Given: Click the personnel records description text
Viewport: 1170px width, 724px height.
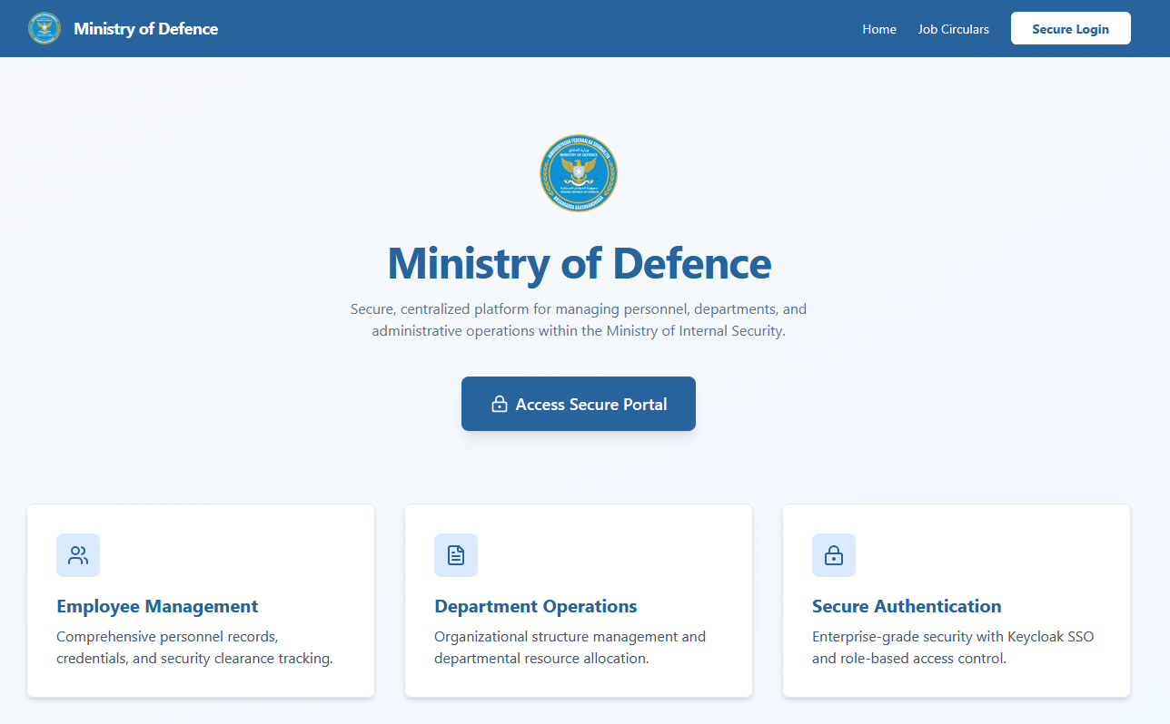Looking at the screenshot, I should pos(194,648).
